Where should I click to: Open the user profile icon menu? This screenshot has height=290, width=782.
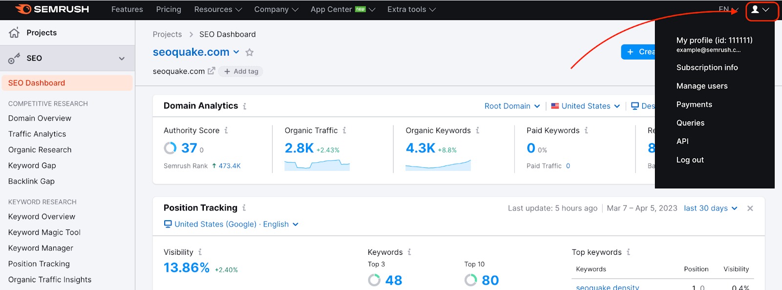[760, 10]
